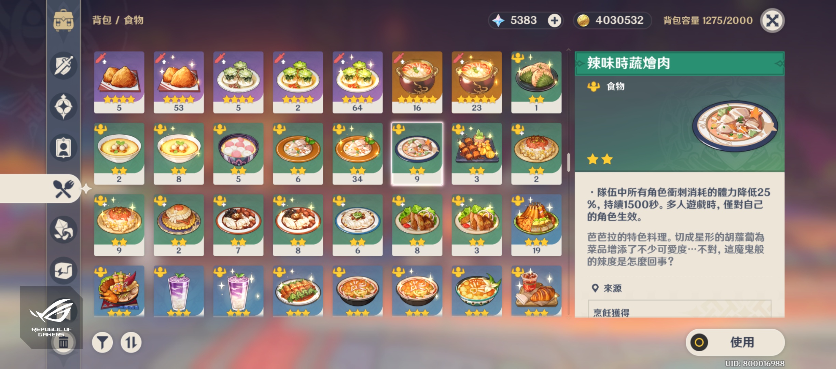Select the croissant and drink food item
The height and width of the screenshot is (369, 836).
(536, 291)
